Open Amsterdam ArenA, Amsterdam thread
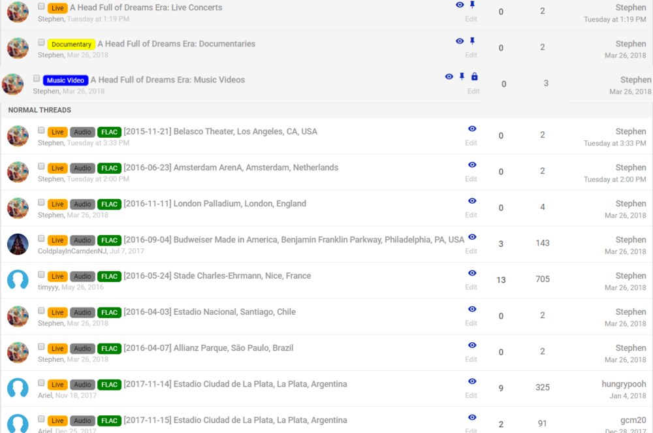 (x=231, y=167)
